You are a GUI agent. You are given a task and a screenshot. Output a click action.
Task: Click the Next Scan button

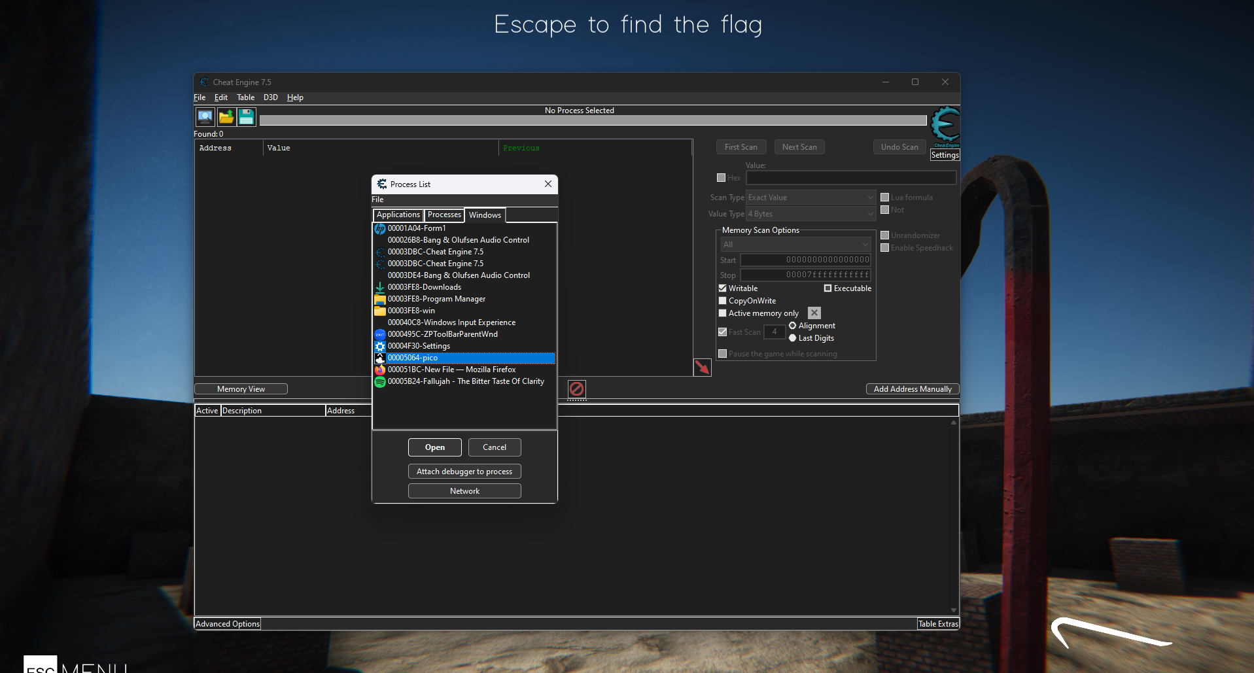pyautogui.click(x=799, y=147)
